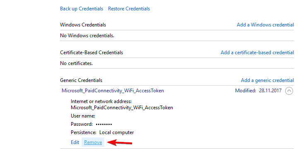Select the Modified date 28.11.2017
298x149 pixels.
[x=270, y=91]
